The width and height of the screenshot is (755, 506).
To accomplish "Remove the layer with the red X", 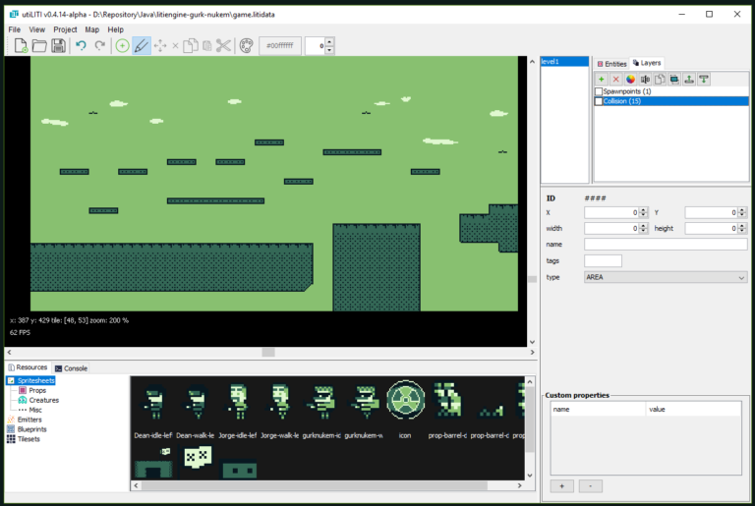I will pyautogui.click(x=615, y=79).
